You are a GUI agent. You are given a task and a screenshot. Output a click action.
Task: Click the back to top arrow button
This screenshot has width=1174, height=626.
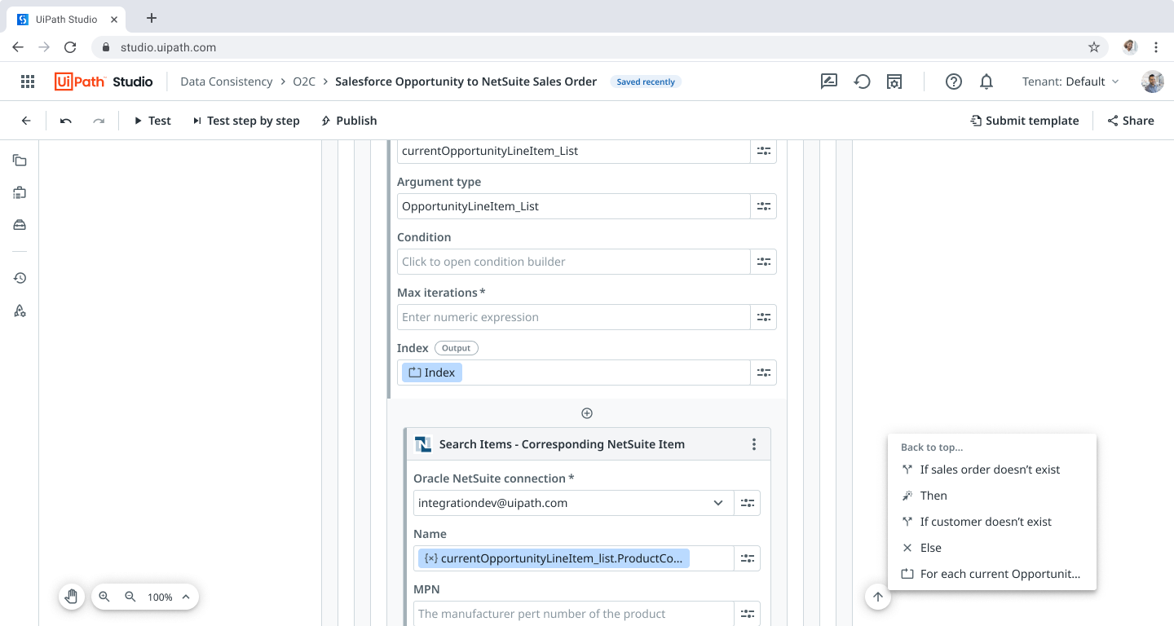click(x=878, y=597)
